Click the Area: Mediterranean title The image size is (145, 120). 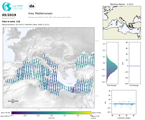pos(40,13)
